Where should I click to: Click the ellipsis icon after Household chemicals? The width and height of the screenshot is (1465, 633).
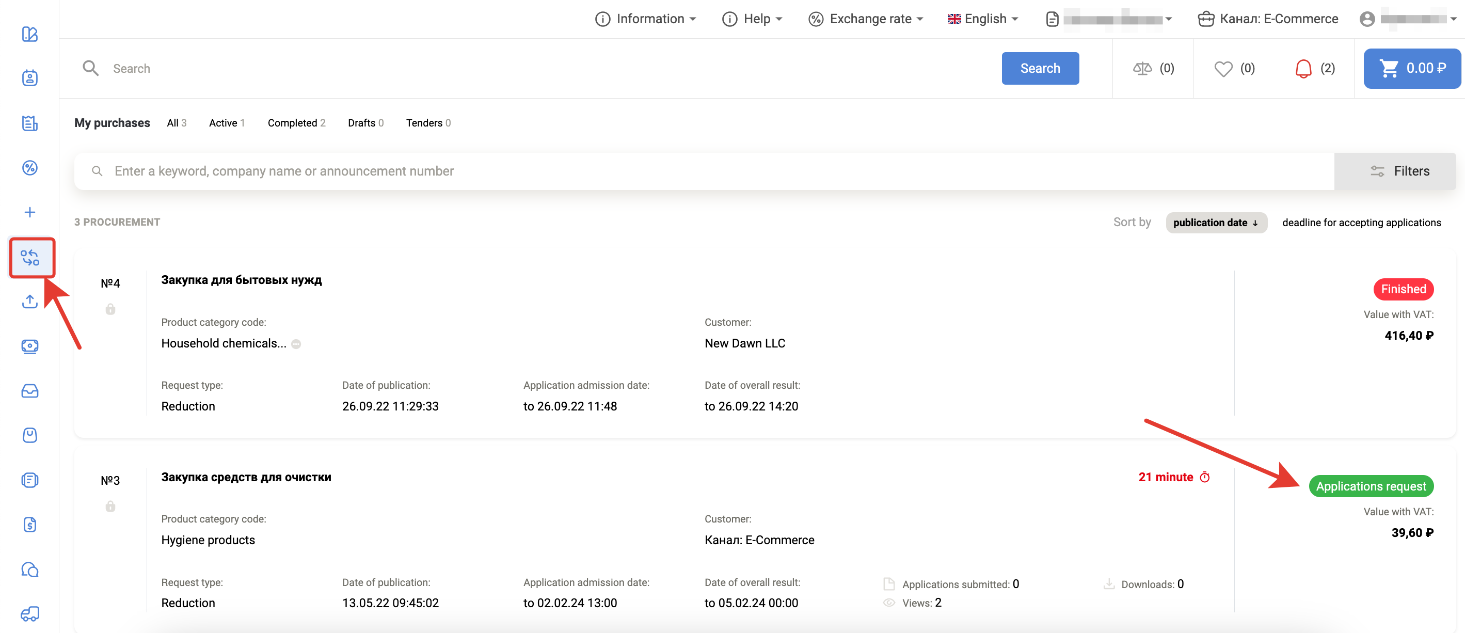[296, 344]
